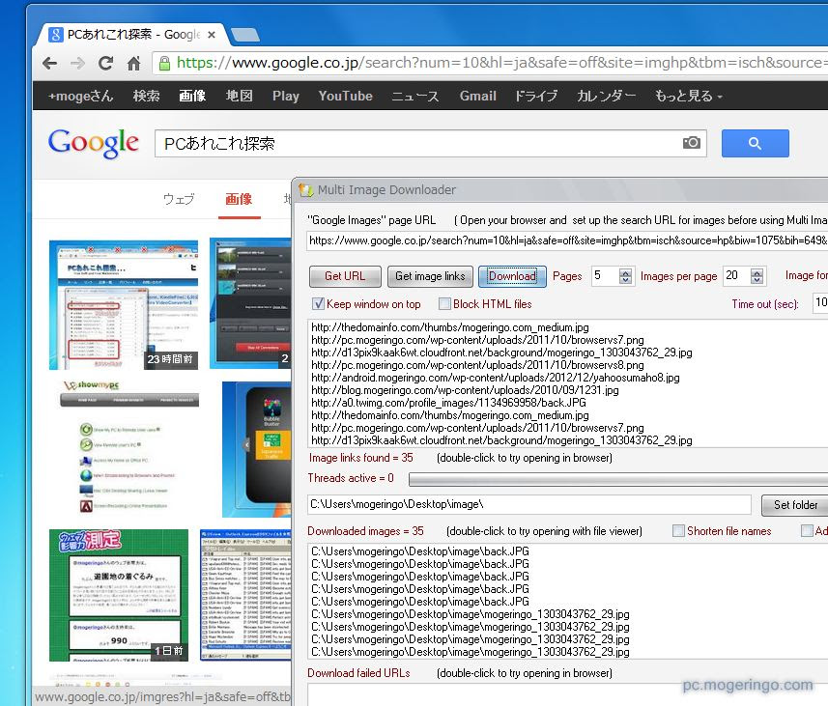This screenshot has width=828, height=706.
Task: Click the browser forward arrow
Action: pos(77,64)
